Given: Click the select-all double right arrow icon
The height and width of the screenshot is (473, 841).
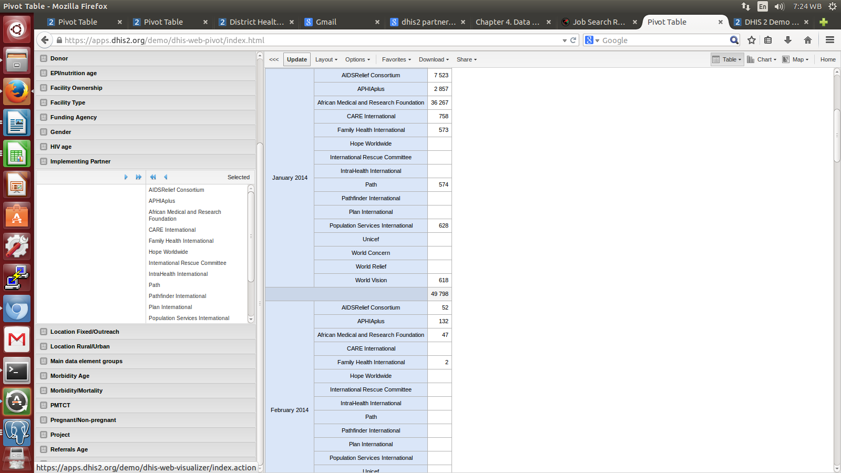Looking at the screenshot, I should [x=139, y=177].
